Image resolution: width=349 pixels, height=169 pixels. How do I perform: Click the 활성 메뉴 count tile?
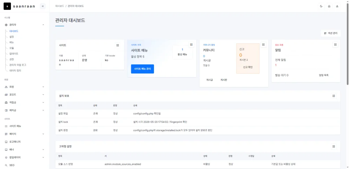click(x=182, y=52)
